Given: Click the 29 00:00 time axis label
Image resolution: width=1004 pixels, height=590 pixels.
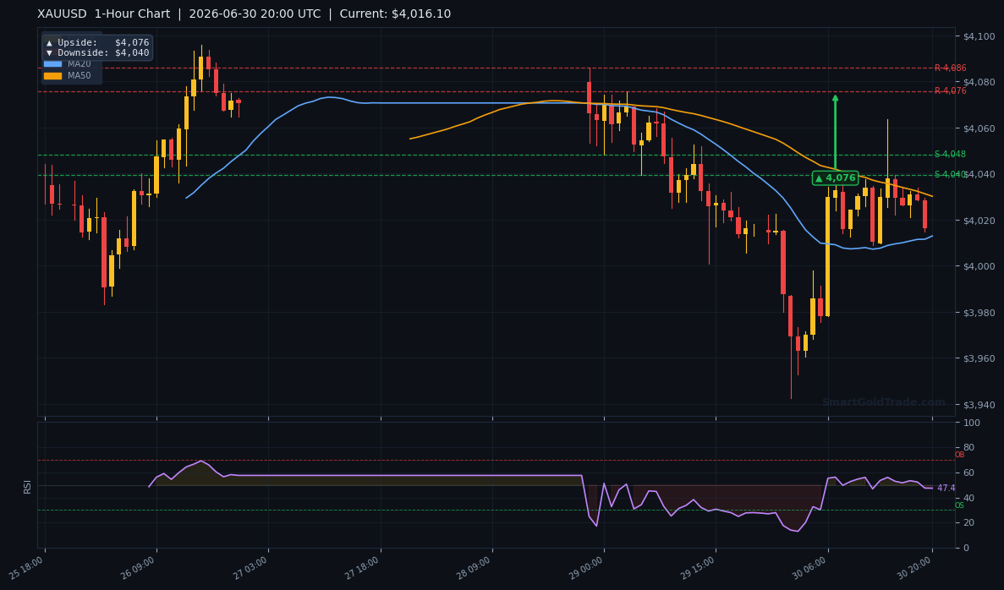Looking at the screenshot, I should pos(586,568).
